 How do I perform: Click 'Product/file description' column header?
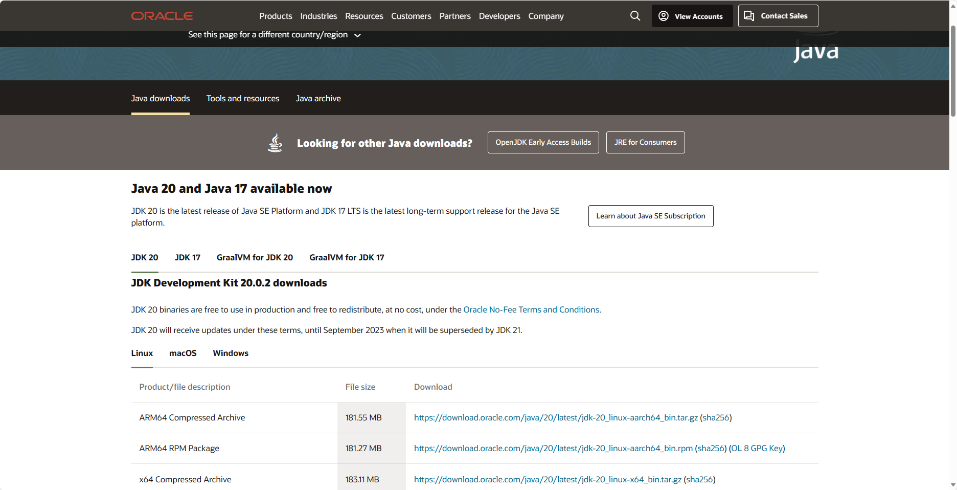185,387
